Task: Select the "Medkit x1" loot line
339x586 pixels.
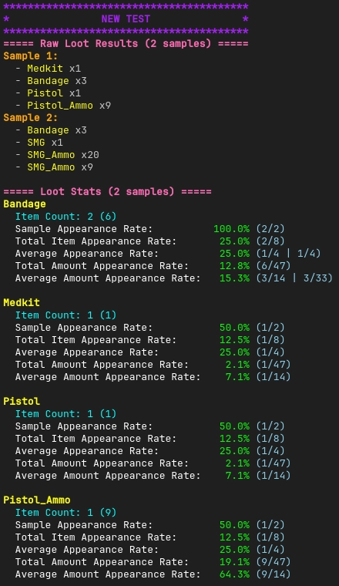Action: click(54, 68)
